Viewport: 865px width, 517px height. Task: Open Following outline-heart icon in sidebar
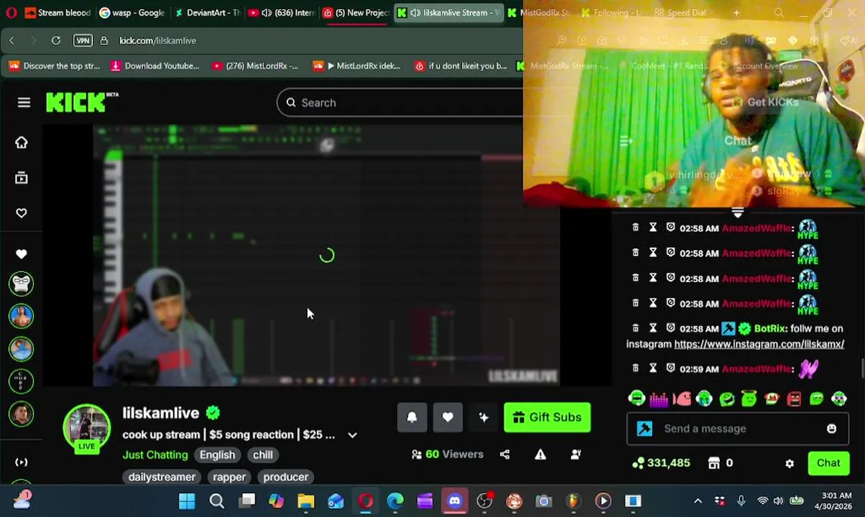(22, 213)
